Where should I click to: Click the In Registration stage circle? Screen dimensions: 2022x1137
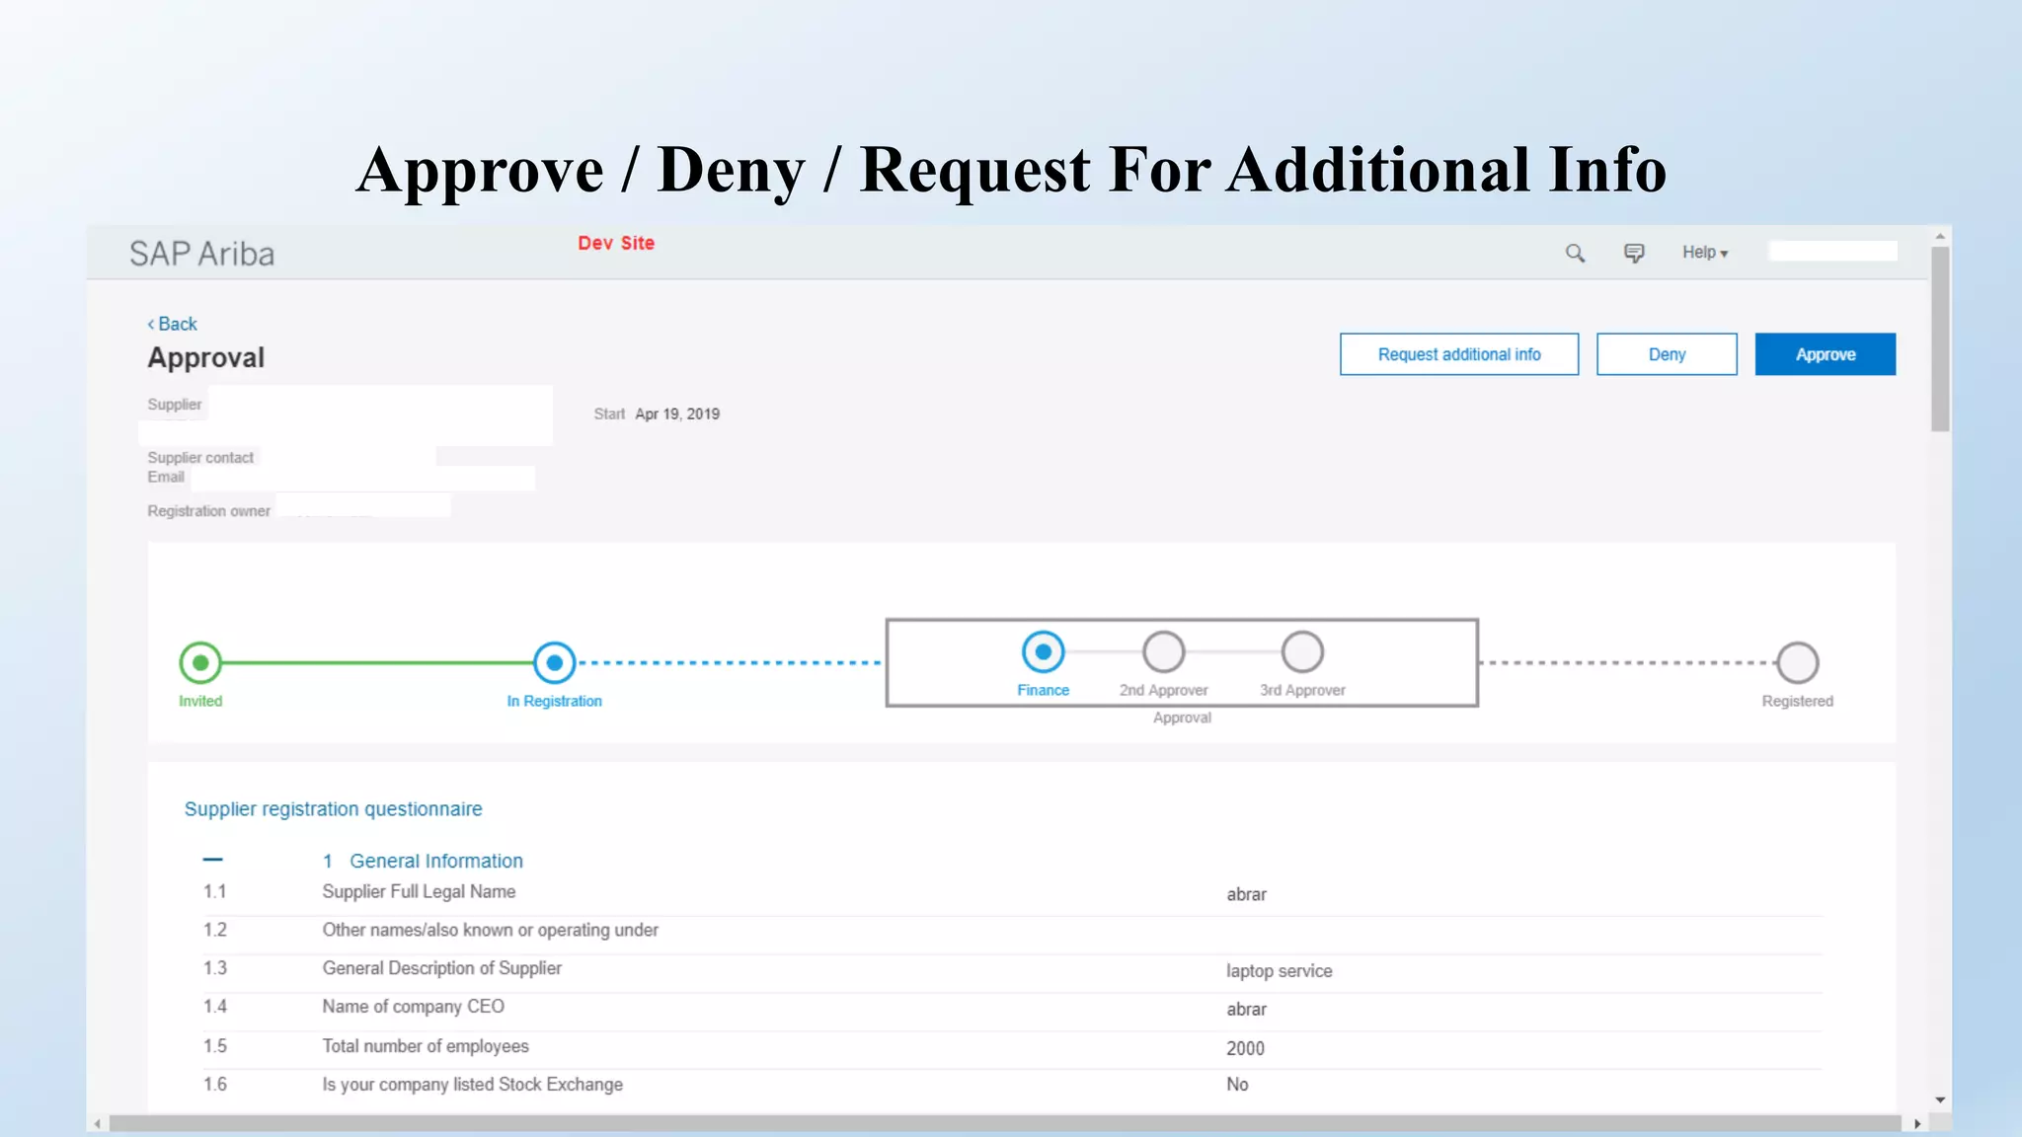point(554,662)
